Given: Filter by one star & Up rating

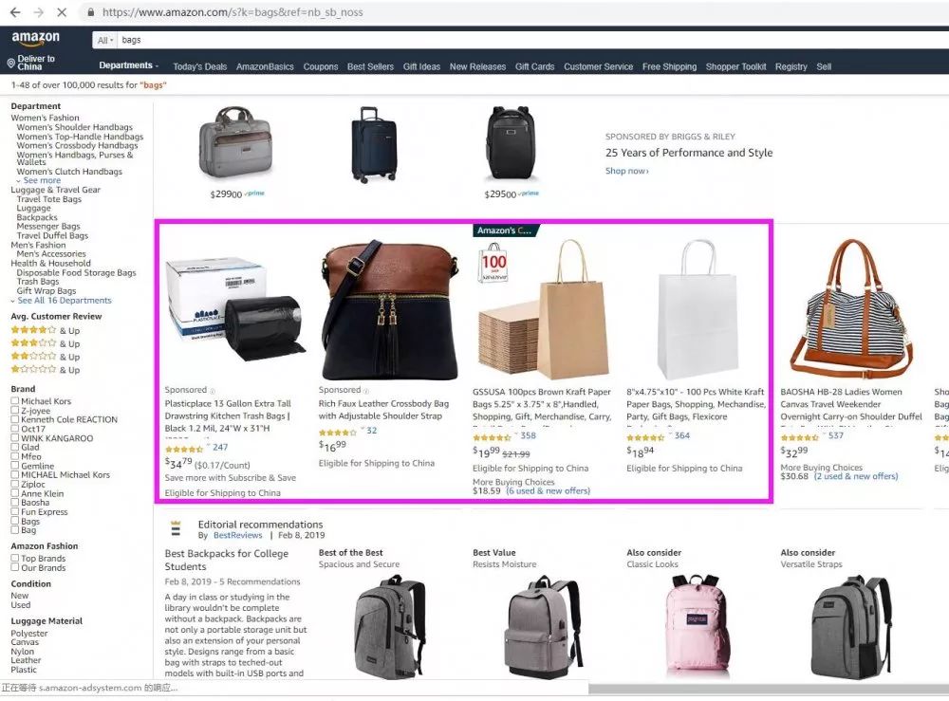Looking at the screenshot, I should point(46,370).
